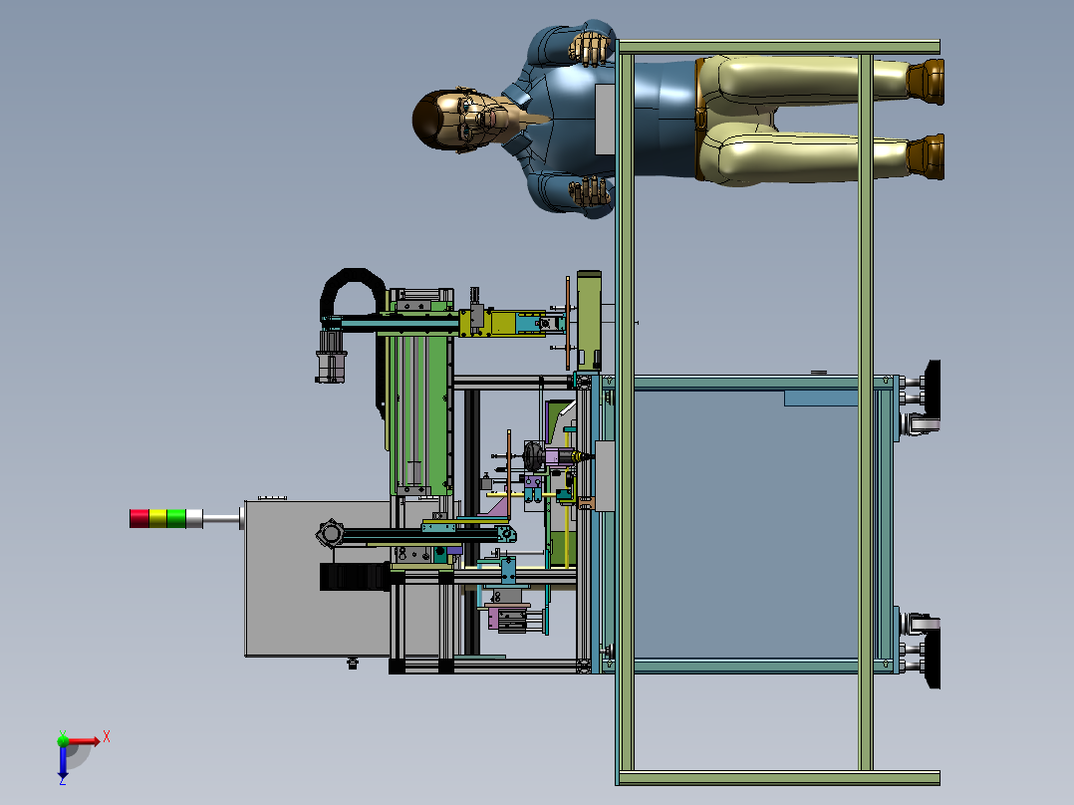Select the lower black leveling foot pad

(933, 661)
